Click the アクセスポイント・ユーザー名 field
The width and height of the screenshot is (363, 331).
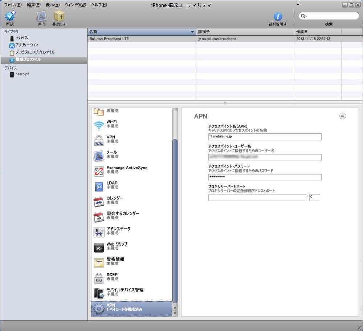click(265, 157)
